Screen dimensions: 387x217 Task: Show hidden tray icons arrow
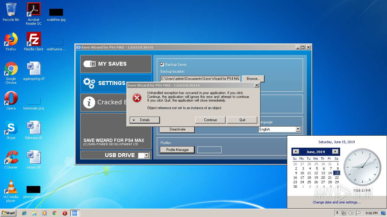337,213
